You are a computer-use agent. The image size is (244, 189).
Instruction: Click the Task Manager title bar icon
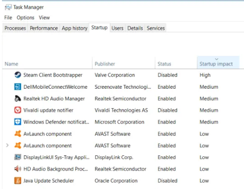tap(8, 7)
